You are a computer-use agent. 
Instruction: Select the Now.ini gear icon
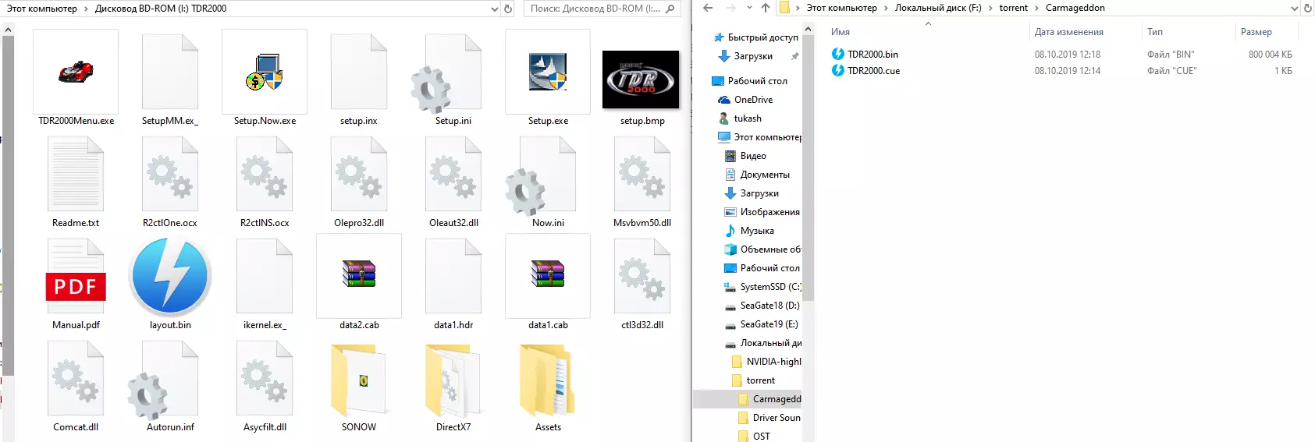[x=541, y=176]
